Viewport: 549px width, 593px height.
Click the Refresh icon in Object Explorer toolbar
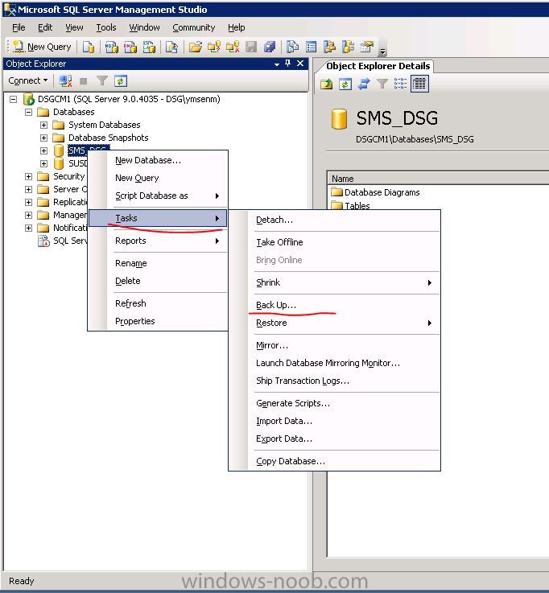click(121, 80)
